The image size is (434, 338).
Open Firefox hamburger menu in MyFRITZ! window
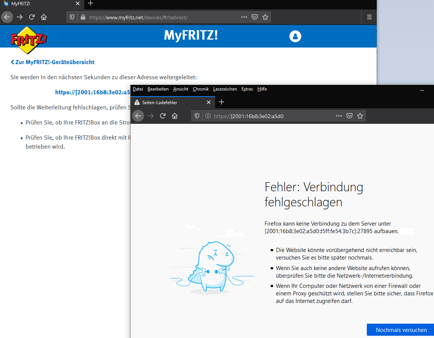point(369,17)
